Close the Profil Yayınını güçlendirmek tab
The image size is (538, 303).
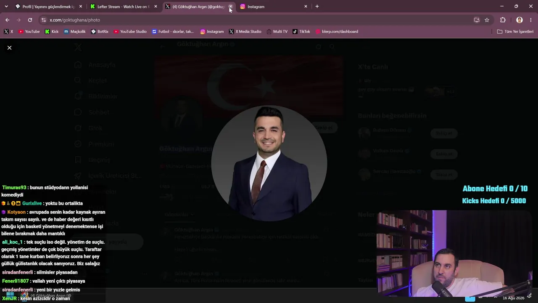(x=81, y=6)
